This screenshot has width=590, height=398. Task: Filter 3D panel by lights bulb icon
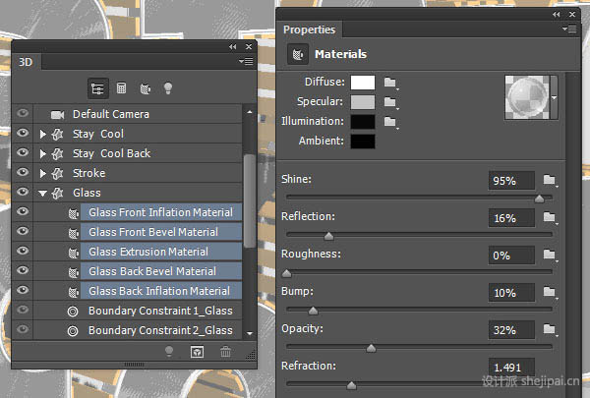(168, 88)
